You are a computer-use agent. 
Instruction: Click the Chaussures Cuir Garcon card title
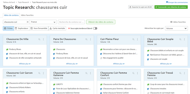pos(20,73)
